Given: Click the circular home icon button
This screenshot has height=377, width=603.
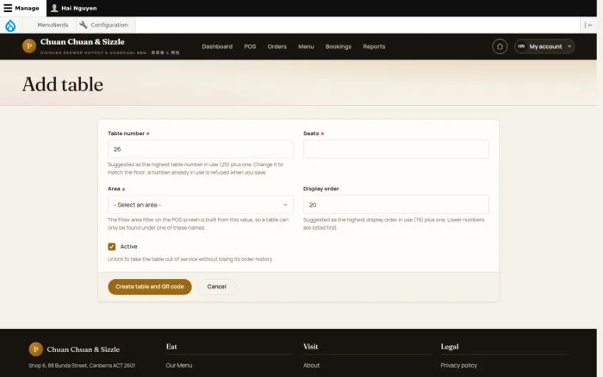Looking at the screenshot, I should coord(500,46).
